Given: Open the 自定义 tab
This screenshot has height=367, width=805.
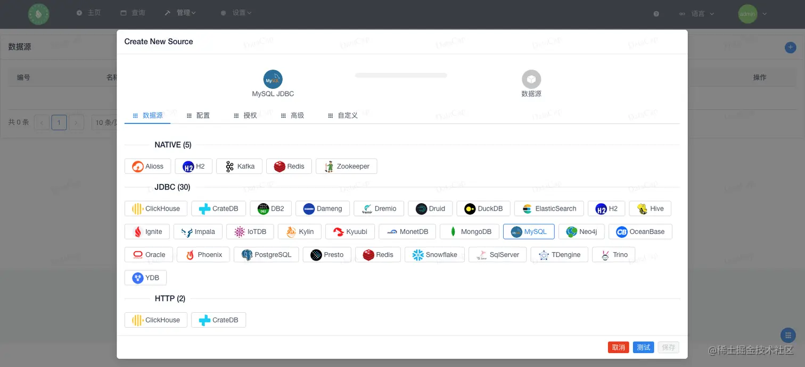Looking at the screenshot, I should tap(343, 115).
